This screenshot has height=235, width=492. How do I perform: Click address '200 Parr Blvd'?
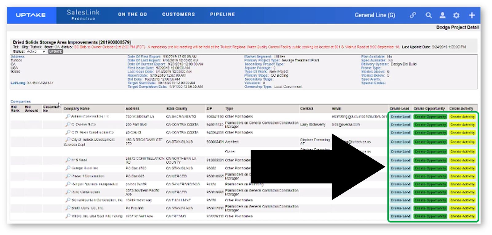point(136,124)
